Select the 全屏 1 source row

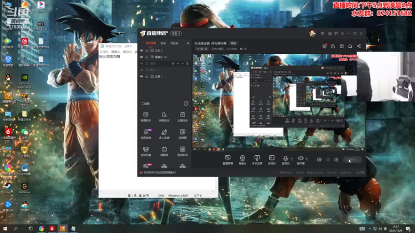(164, 76)
